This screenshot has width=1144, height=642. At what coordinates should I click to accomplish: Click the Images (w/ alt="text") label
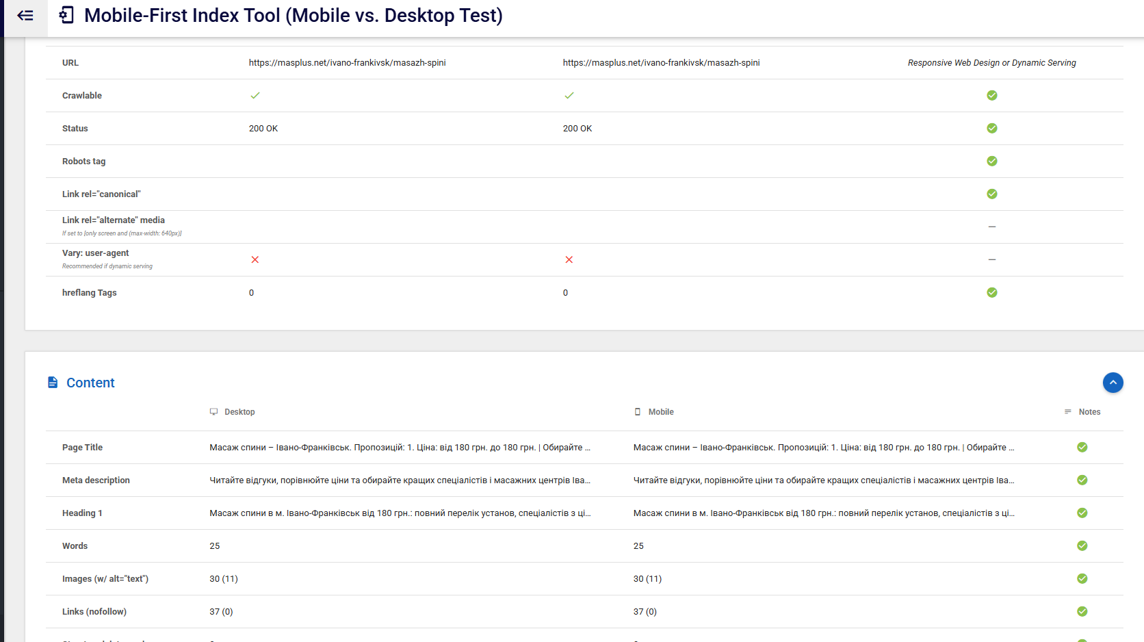click(105, 579)
